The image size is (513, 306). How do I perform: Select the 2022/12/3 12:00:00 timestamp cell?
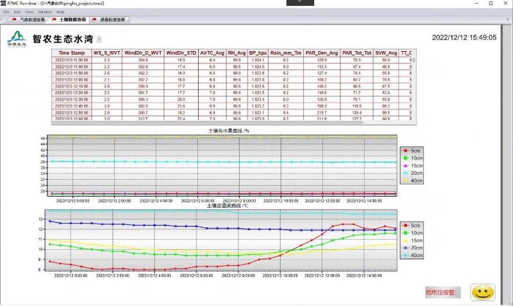tap(72, 79)
